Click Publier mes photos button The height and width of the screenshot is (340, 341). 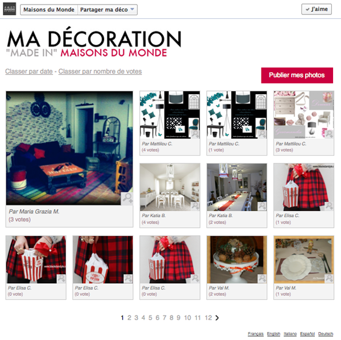click(x=297, y=75)
